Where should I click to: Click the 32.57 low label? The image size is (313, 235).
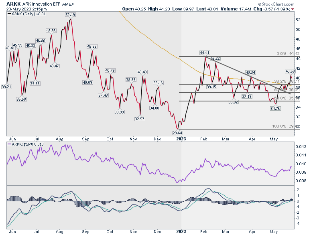coord(140,119)
